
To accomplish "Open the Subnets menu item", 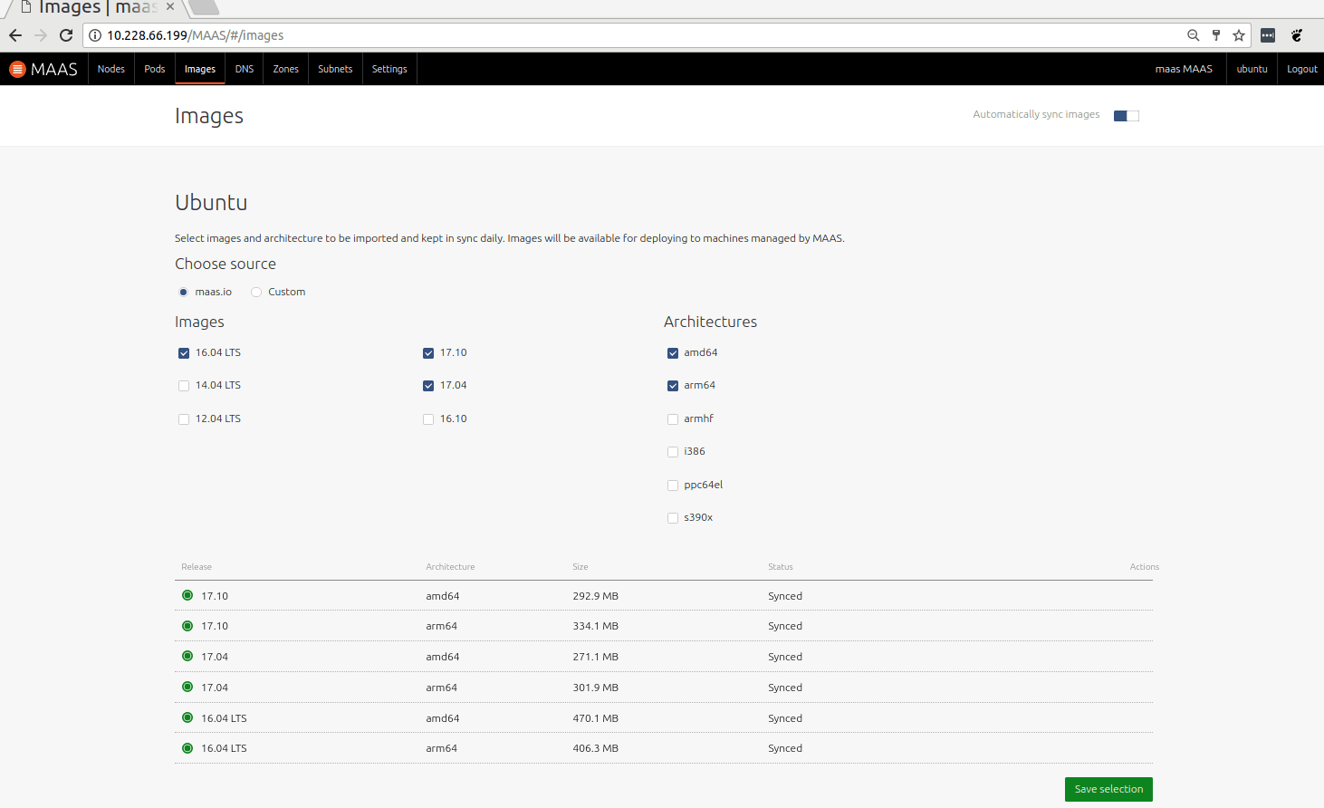I will pyautogui.click(x=335, y=69).
